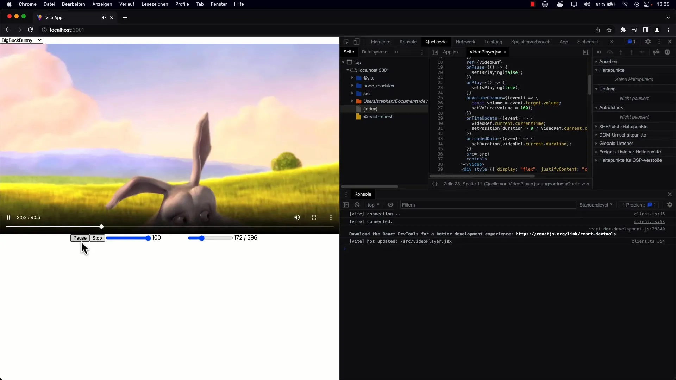Image resolution: width=676 pixels, height=380 pixels.
Task: Click the step out debugger icon
Action: [x=632, y=52]
